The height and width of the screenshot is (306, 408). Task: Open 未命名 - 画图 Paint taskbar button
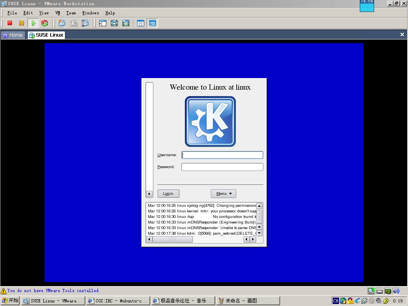click(x=248, y=301)
